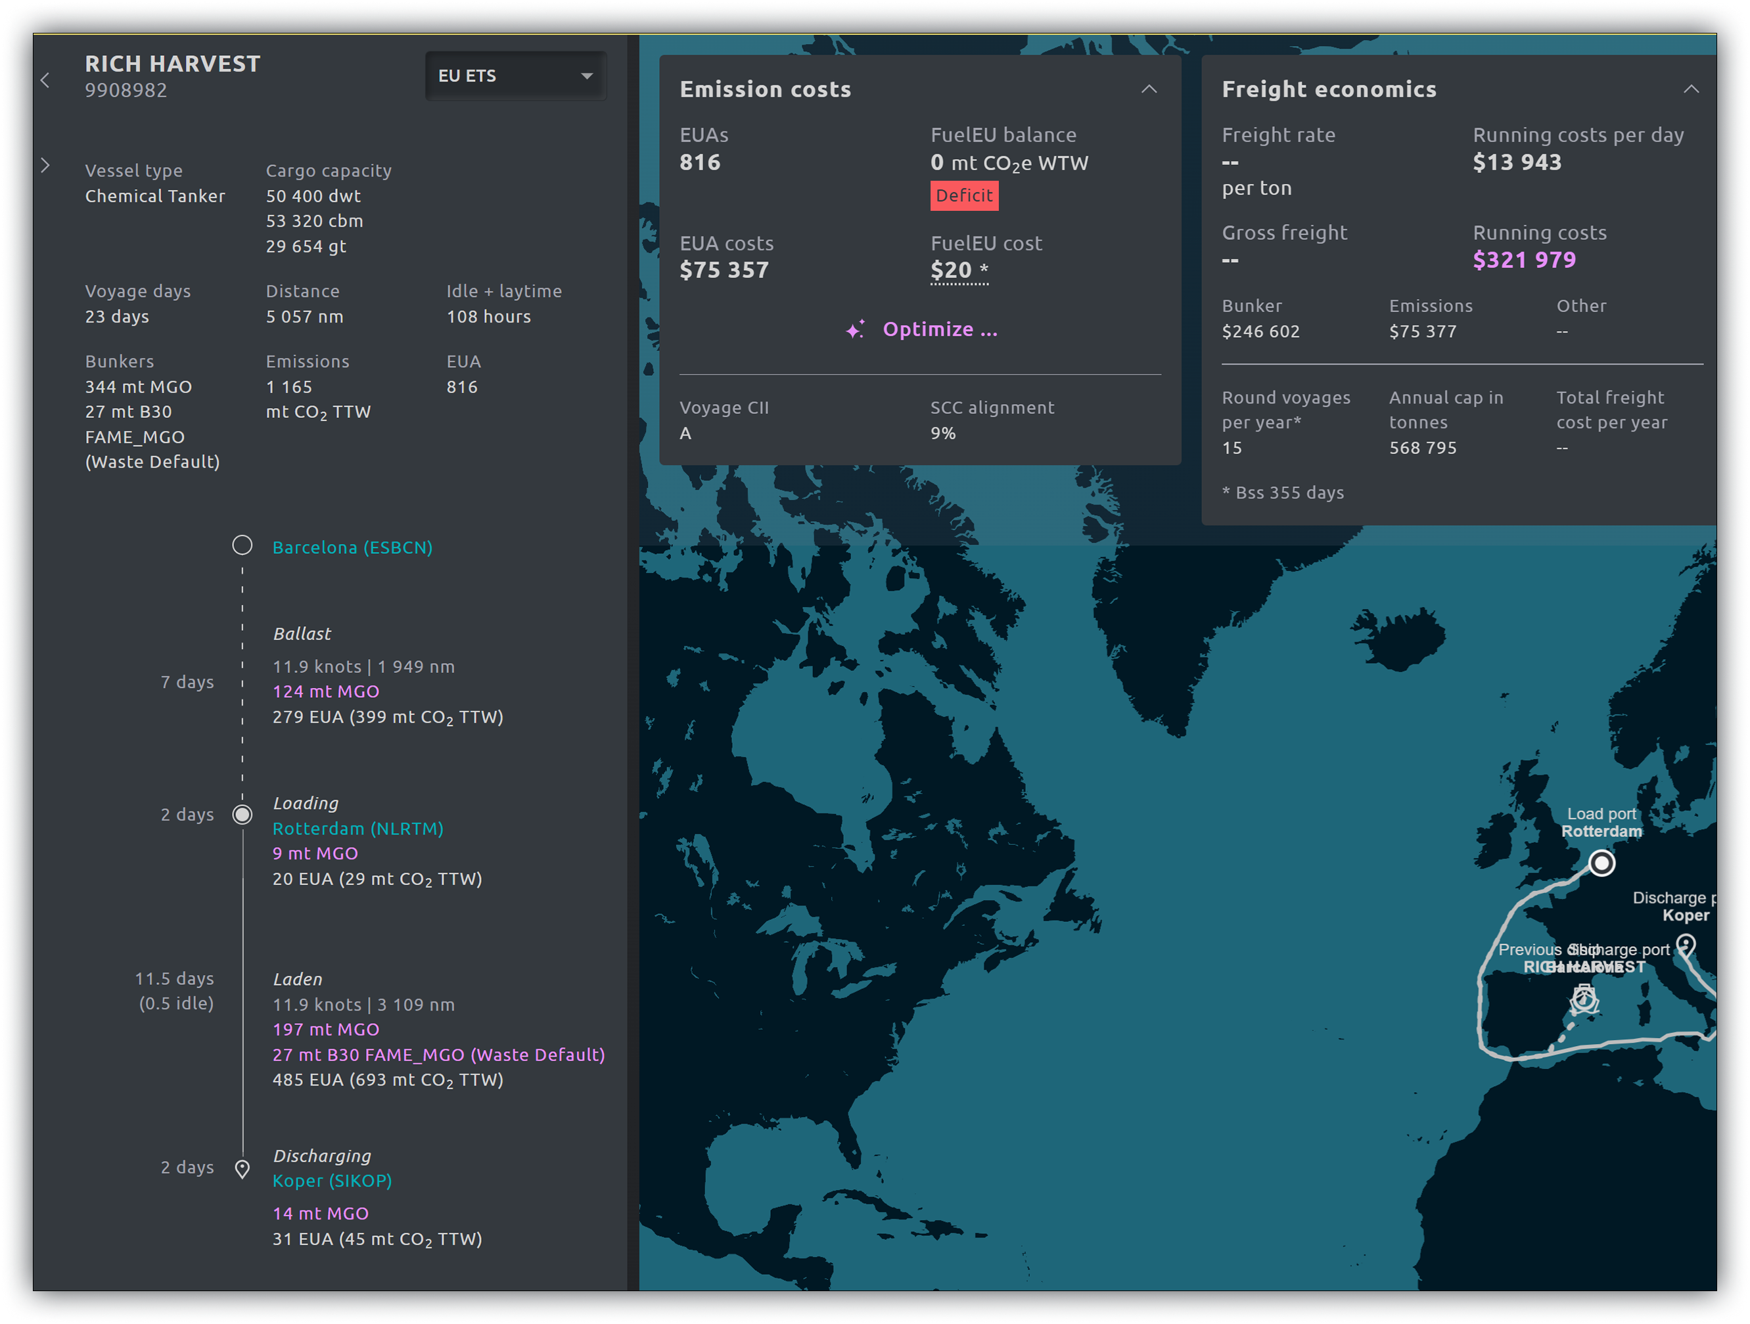Image resolution: width=1750 pixels, height=1324 pixels.
Task: Collapse the Emission costs panel
Action: point(1149,89)
